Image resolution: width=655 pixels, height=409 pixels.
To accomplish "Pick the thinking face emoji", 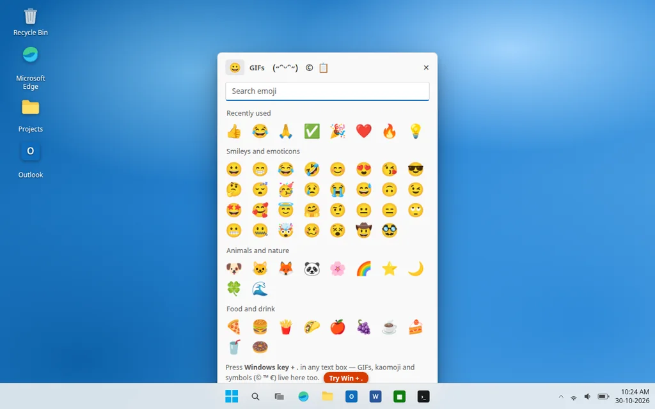I will [x=234, y=189].
